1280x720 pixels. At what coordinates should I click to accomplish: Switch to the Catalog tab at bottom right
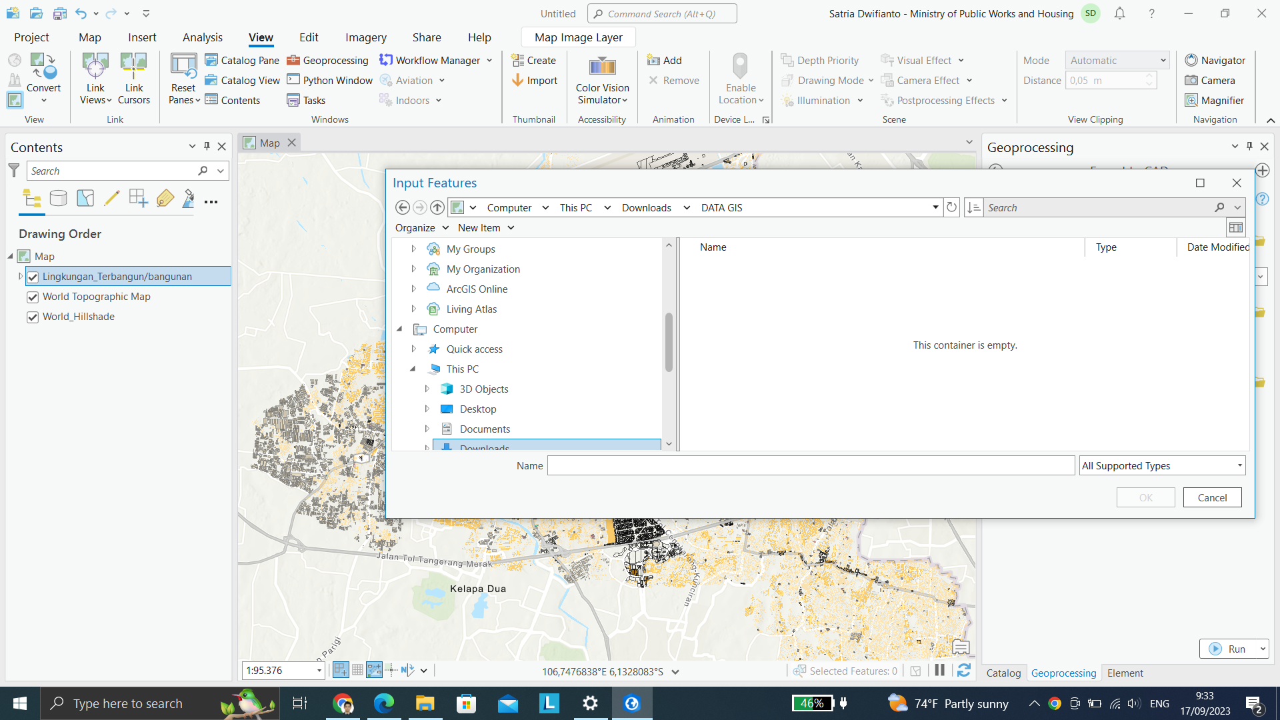click(1003, 673)
